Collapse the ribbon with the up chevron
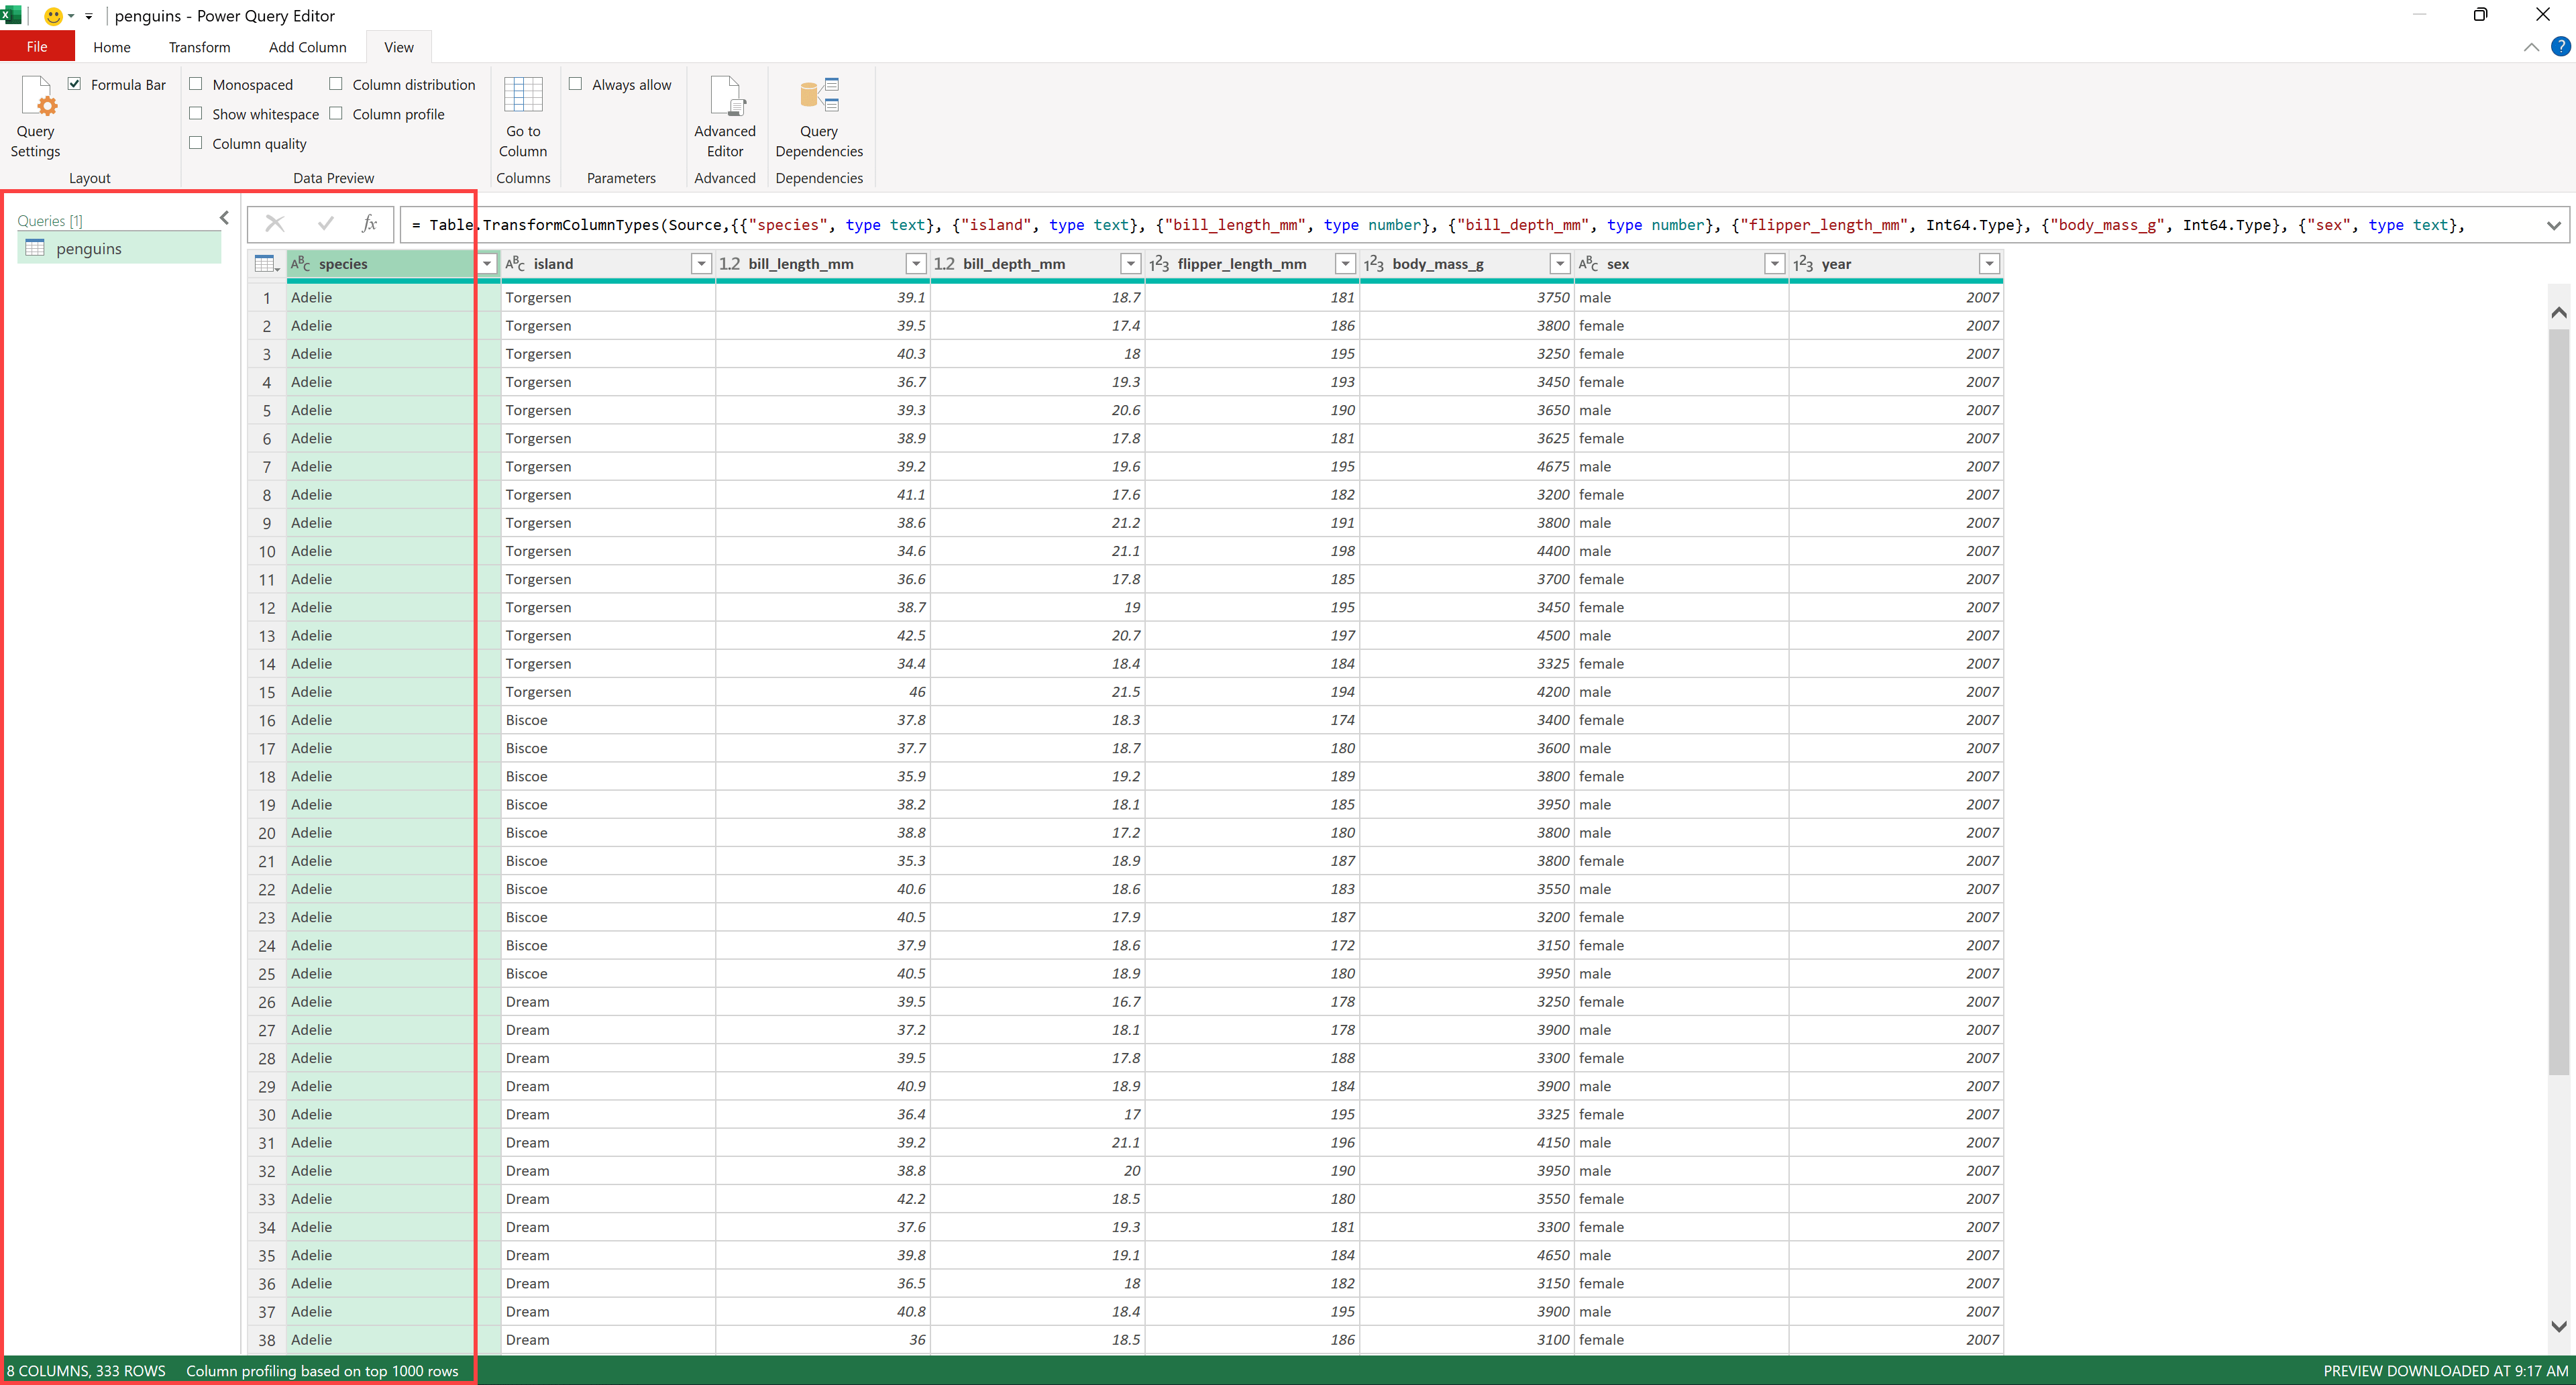2576x1385 pixels. coord(2531,47)
